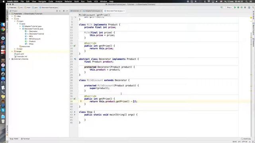This screenshot has height=143, width=255.
Task: Toggle the TODO tool window
Action: pos(14,139)
